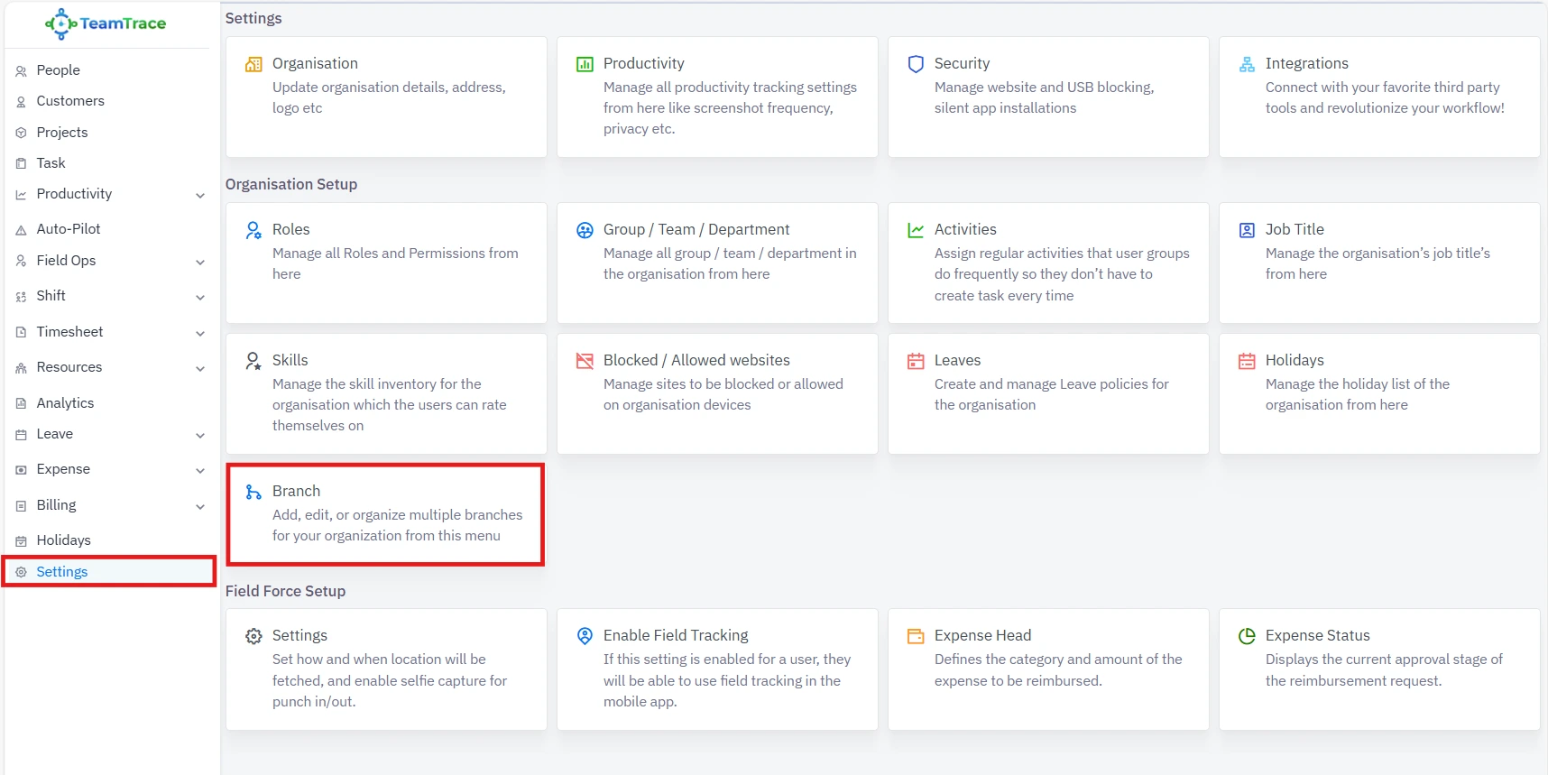Click the Enable Field Tracking pin icon
1548x775 pixels.
(585, 636)
